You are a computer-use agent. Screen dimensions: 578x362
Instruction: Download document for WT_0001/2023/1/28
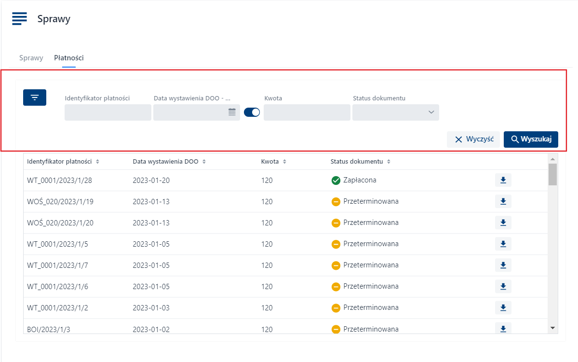click(503, 180)
